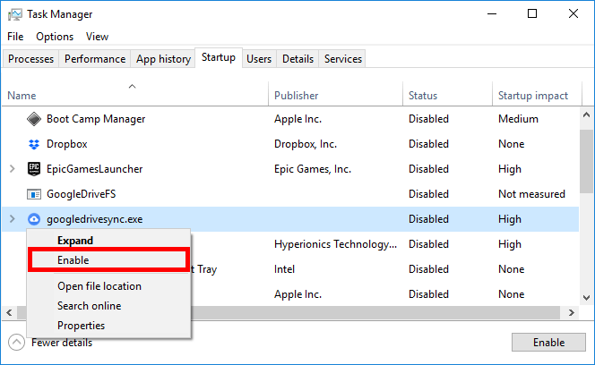Viewport: 595px width, 365px height.
Task: Select the EpicGamesLauncher row name
Action: click(94, 169)
